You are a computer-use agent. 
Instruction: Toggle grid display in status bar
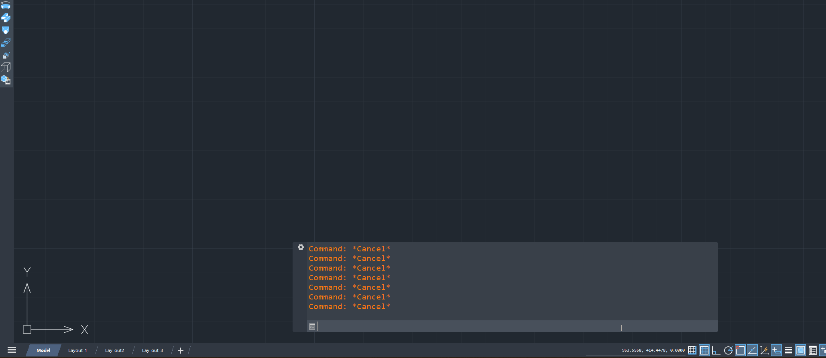[704, 350]
